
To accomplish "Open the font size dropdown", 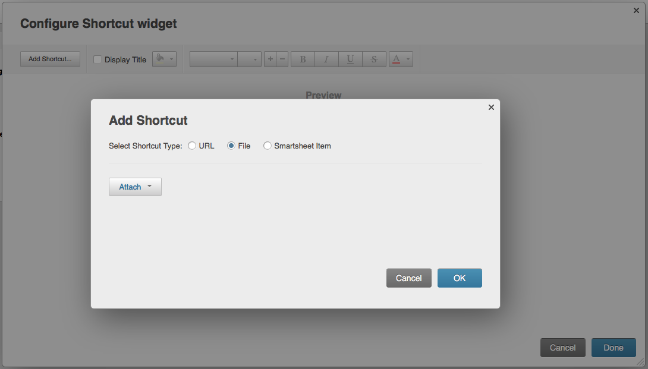I will [x=250, y=59].
